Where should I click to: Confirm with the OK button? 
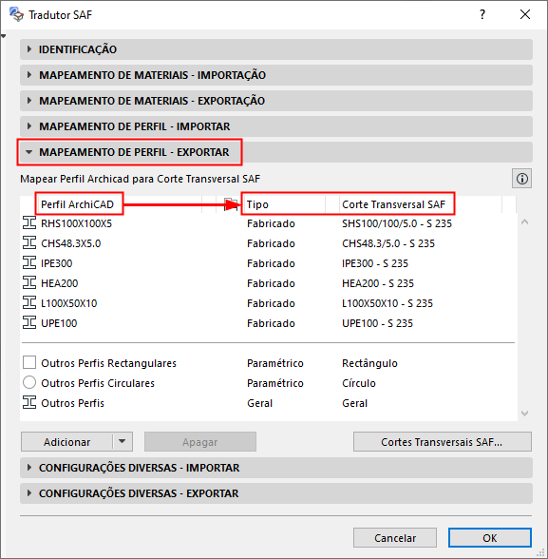click(490, 538)
